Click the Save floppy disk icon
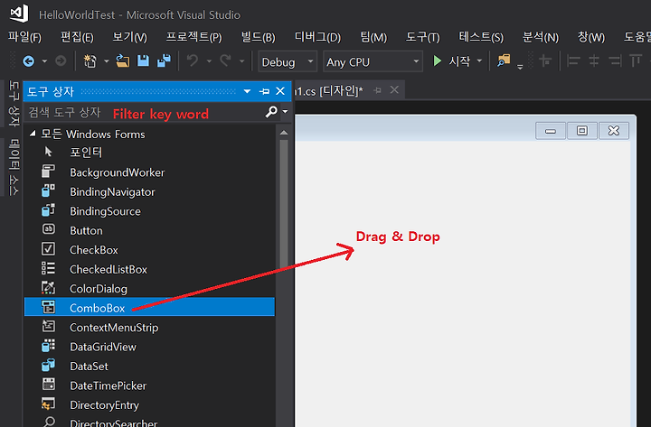This screenshot has width=651, height=427. tap(143, 61)
